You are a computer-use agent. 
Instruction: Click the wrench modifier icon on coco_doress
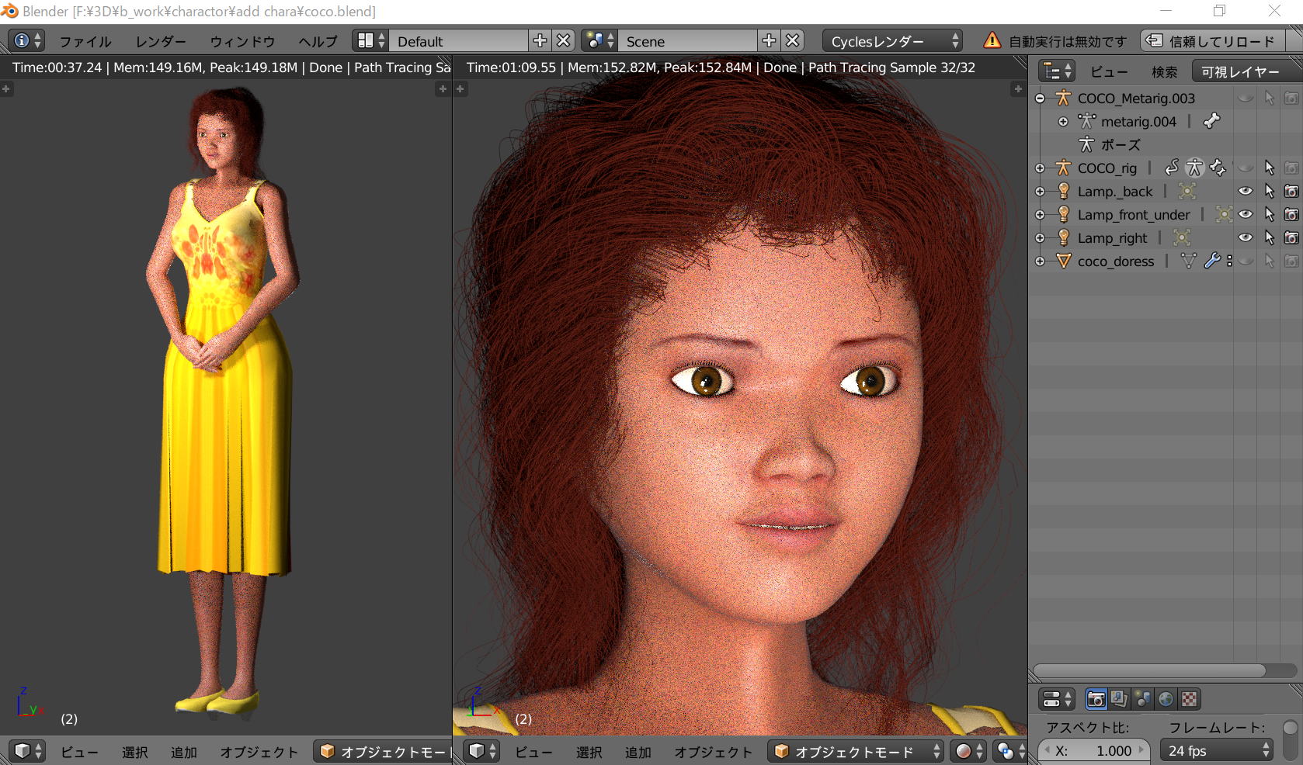1211,261
